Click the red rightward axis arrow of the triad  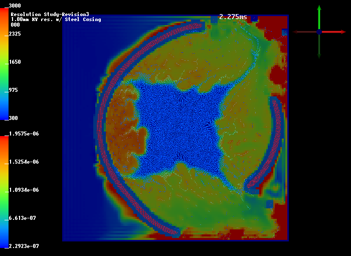334,32
